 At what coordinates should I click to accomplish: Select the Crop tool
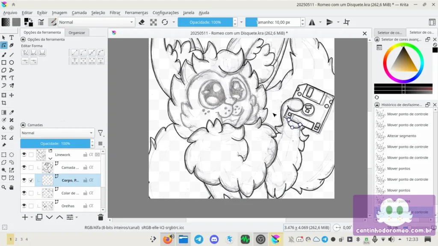click(4, 103)
